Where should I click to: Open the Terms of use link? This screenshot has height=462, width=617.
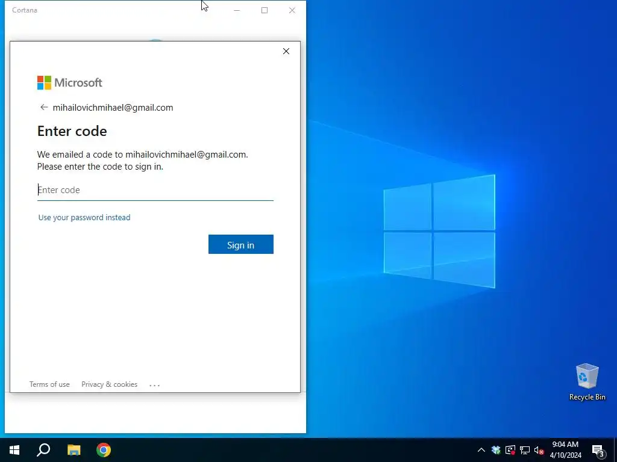click(49, 384)
